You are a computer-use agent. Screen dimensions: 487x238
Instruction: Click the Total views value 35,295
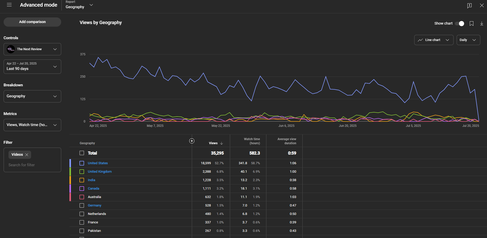[x=217, y=153]
